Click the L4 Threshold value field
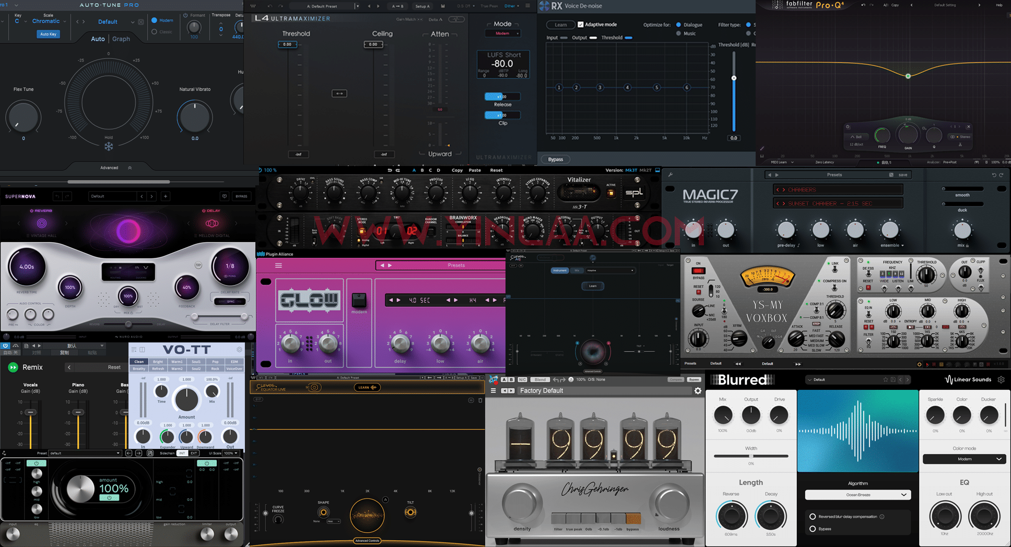This screenshot has height=547, width=1011. pos(287,44)
